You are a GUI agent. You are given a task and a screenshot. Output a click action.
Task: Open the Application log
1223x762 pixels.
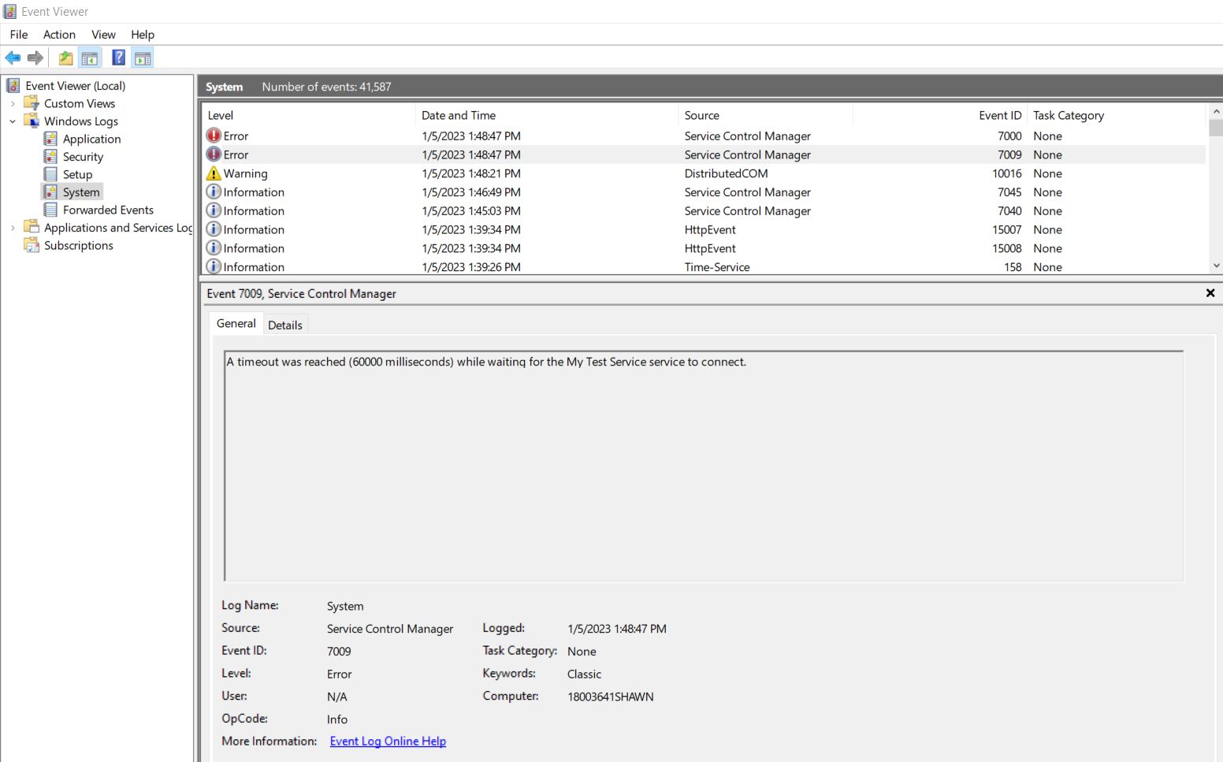click(91, 139)
